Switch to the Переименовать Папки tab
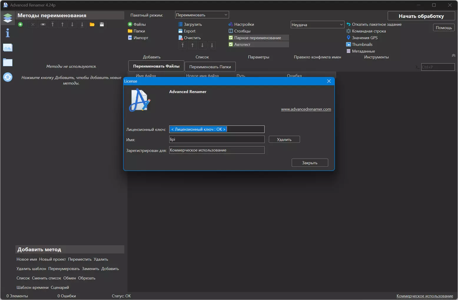The image size is (458, 300). [210, 67]
